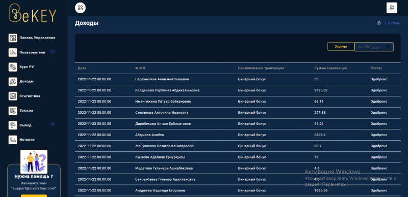
Task: Click the Пользователи sidebar icon
Action: (x=13, y=52)
